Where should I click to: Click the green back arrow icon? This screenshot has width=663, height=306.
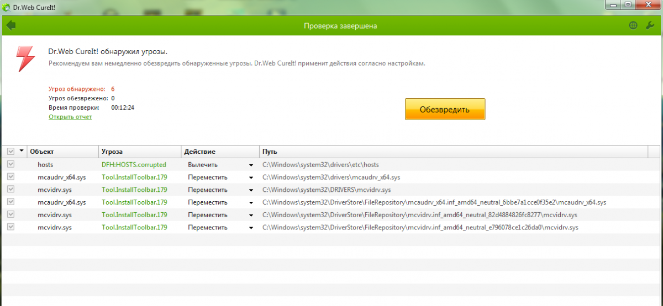11,25
